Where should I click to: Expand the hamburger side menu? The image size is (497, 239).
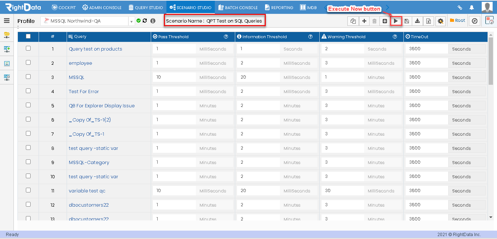click(7, 21)
